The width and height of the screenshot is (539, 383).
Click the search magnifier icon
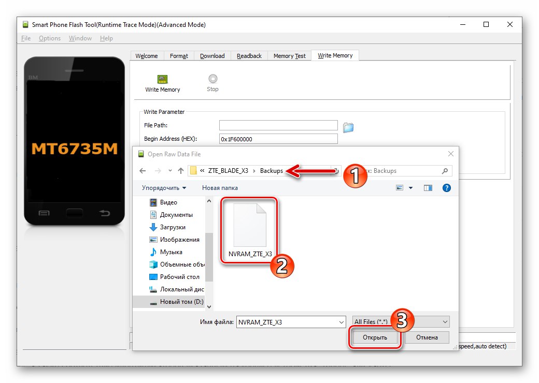(445, 171)
